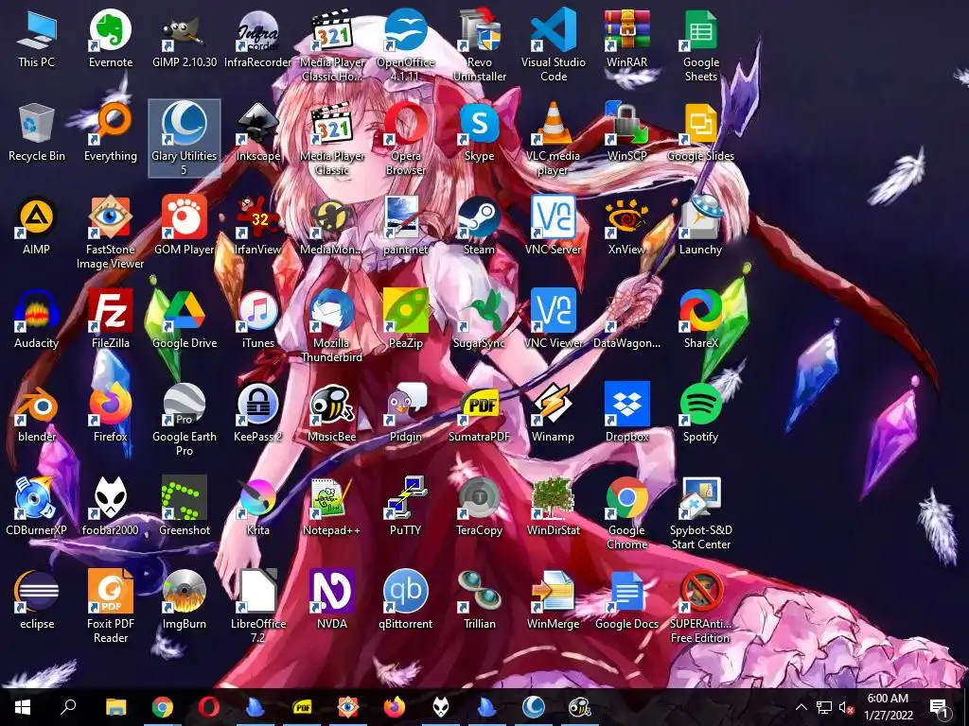Select the Audacity shortcut
This screenshot has height=726, width=969.
[37, 320]
